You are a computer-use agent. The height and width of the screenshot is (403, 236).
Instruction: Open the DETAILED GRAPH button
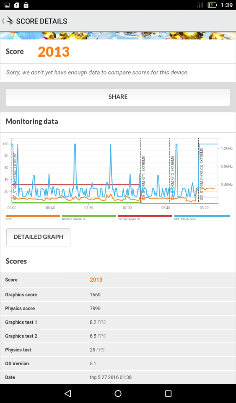pyautogui.click(x=38, y=237)
